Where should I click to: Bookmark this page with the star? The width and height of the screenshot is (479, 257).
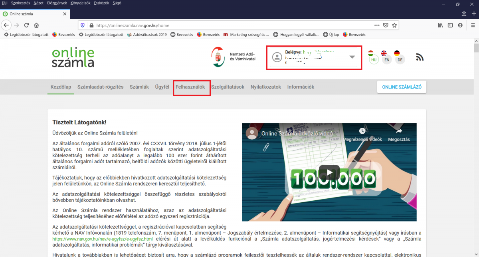[x=394, y=25]
